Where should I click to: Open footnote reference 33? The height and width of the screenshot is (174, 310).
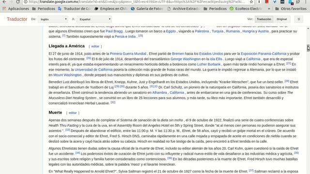[68, 130]
